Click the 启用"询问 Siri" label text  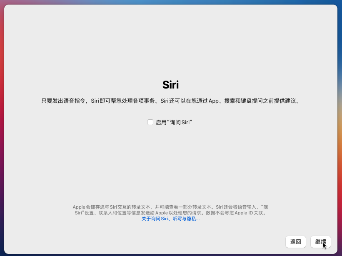[x=174, y=122]
